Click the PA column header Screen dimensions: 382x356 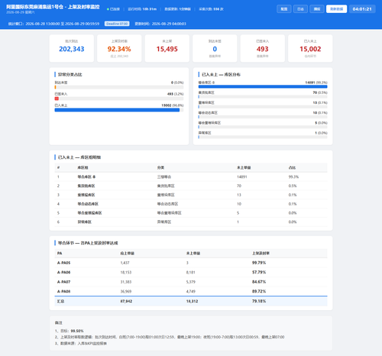(x=60, y=253)
